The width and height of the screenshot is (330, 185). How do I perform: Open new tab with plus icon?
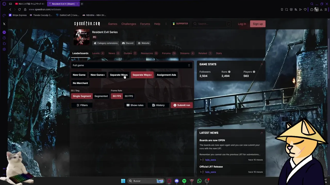click(82, 4)
